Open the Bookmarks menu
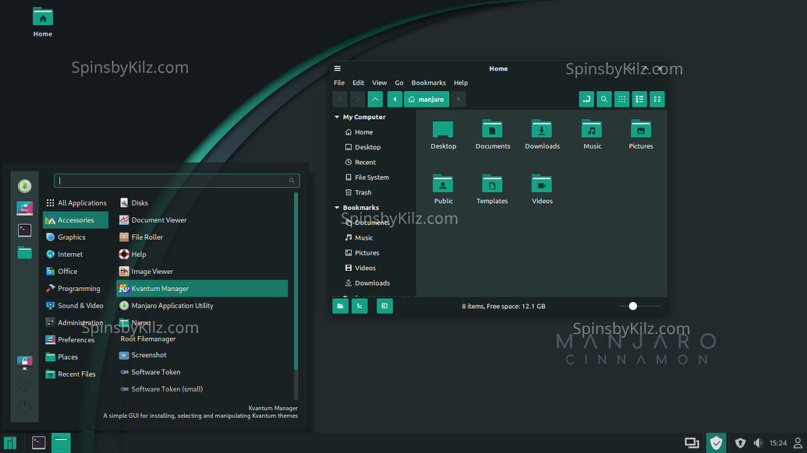The height and width of the screenshot is (453, 807). point(428,83)
